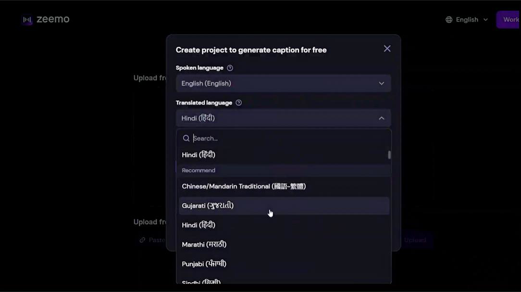521x292 pixels.
Task: Select the top Hindi entry above Recommend
Action: pyautogui.click(x=284, y=154)
